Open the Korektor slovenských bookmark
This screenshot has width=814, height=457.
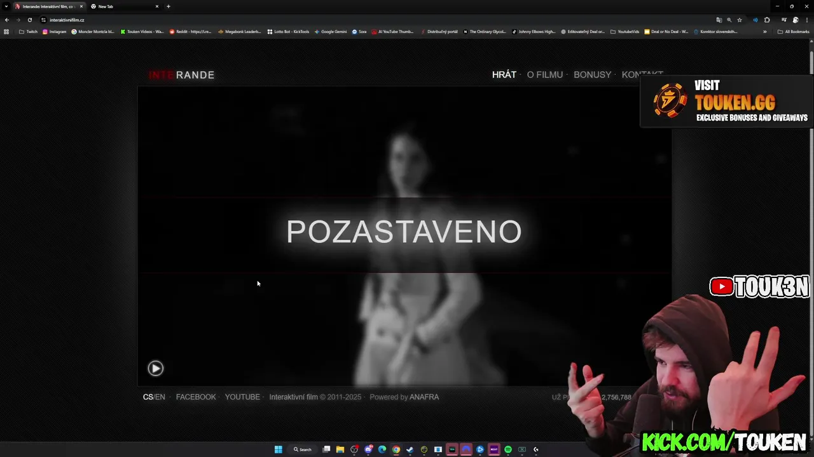[715, 31]
